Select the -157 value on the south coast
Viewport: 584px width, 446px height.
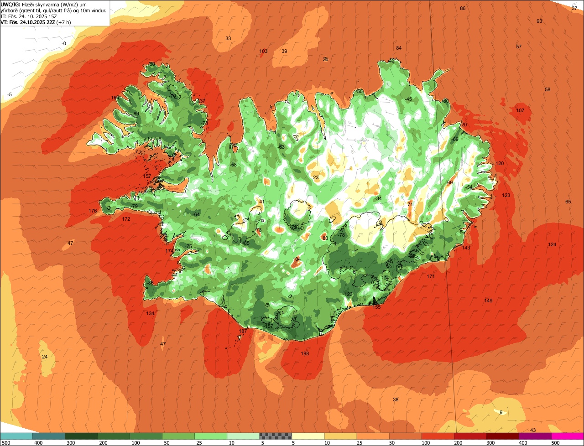tap(268, 327)
